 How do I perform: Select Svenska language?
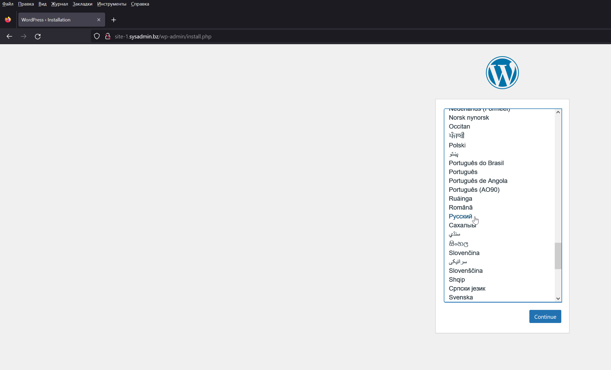point(499,297)
